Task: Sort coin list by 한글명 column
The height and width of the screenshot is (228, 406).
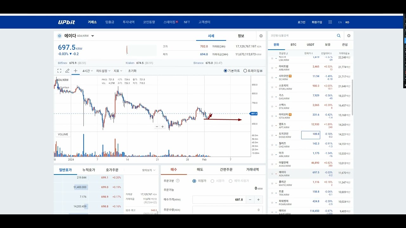Action: click(x=284, y=54)
